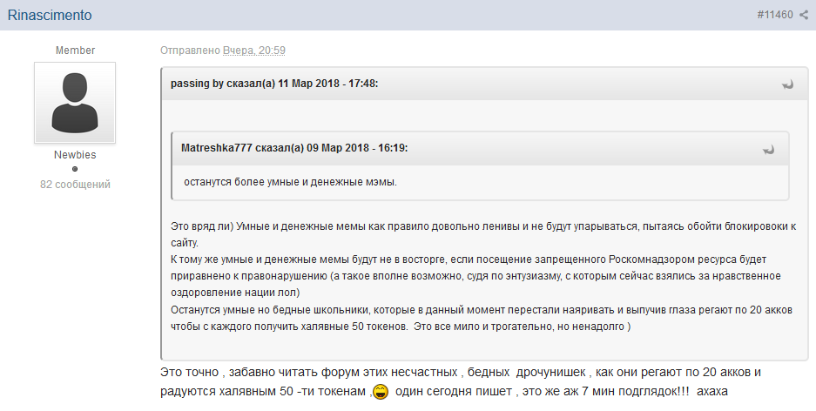Click nested quote text about умные мэмы
Screen dimensions: 816x411
tap(290, 182)
